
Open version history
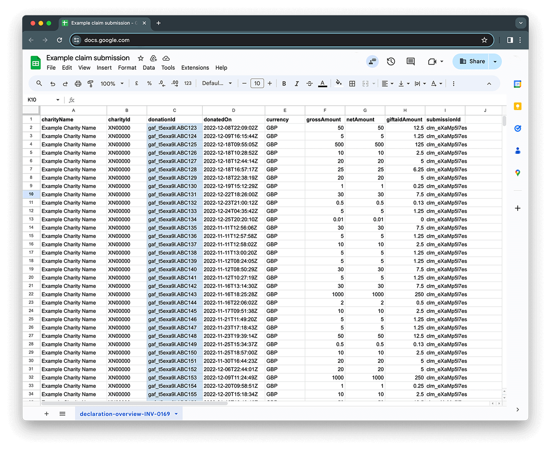pyautogui.click(x=391, y=61)
